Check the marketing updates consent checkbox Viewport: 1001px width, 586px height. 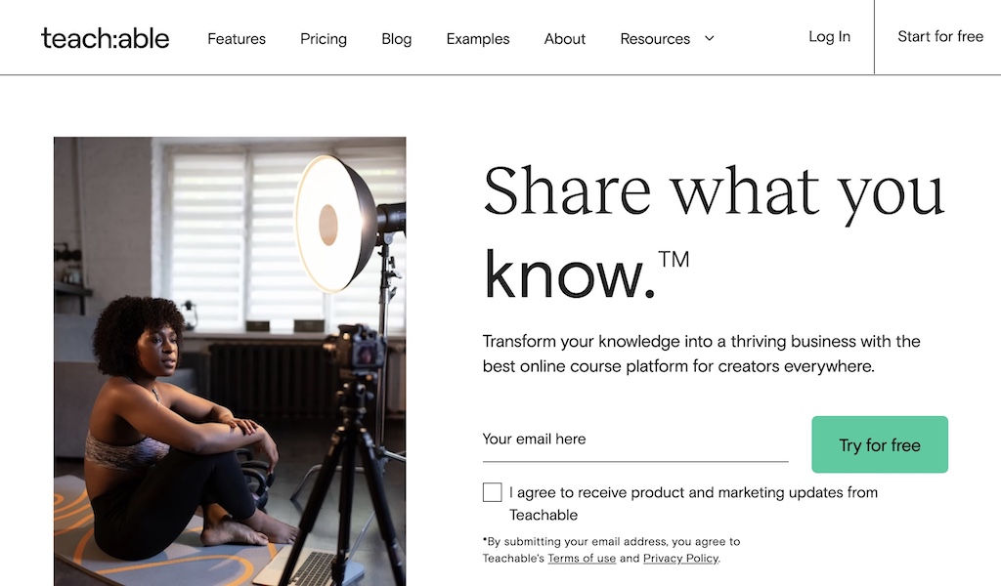pos(493,492)
